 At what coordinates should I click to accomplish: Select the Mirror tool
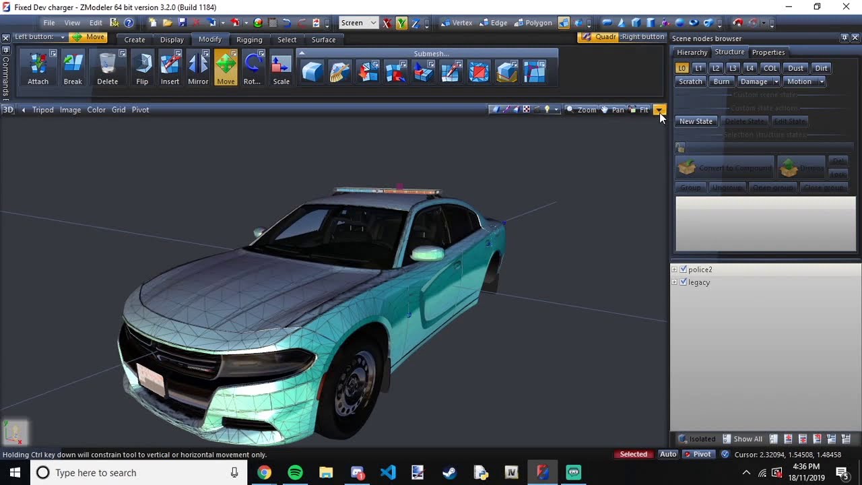point(198,69)
